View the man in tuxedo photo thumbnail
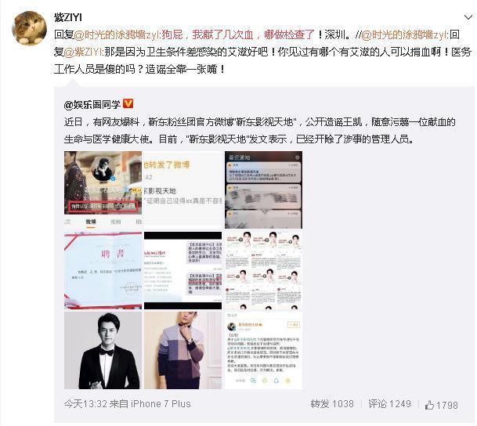477x426 pixels. pyautogui.click(x=103, y=351)
